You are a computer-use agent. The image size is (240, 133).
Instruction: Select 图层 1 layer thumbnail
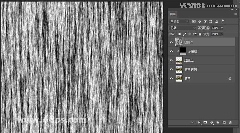tap(179, 60)
